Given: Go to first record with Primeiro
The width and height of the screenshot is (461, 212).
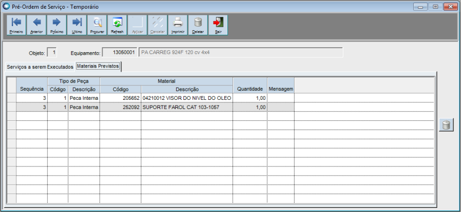Looking at the screenshot, I should click(x=16, y=25).
